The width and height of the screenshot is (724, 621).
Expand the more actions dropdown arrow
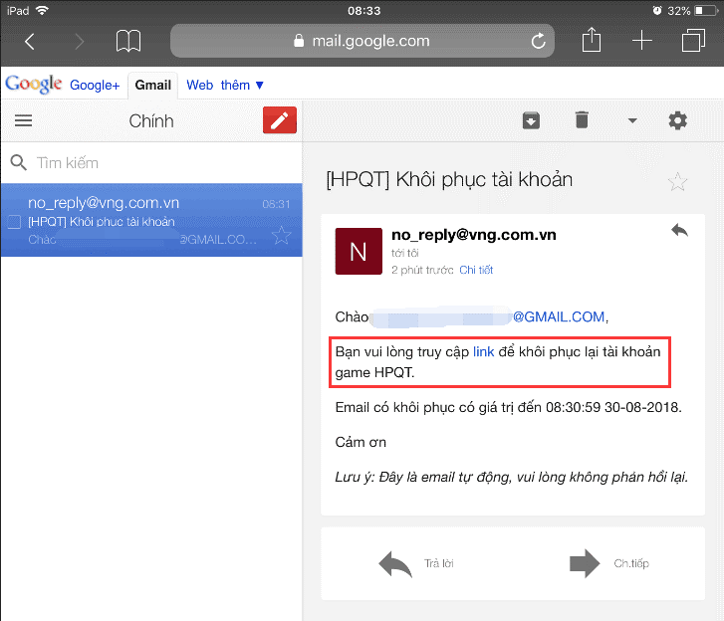point(631,121)
